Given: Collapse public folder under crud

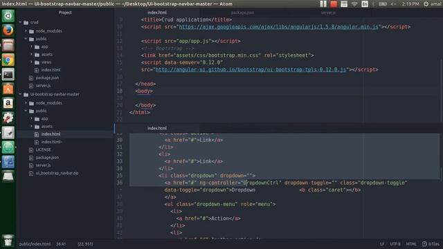Looking at the screenshot, I should [x=26, y=39].
